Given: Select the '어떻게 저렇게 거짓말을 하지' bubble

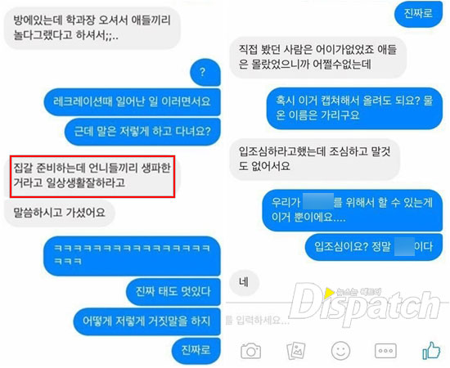Looking at the screenshot, I should 147,321.
